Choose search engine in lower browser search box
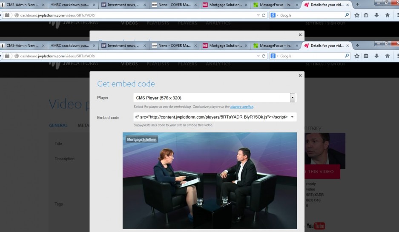This screenshot has height=232, width=399. point(274,56)
